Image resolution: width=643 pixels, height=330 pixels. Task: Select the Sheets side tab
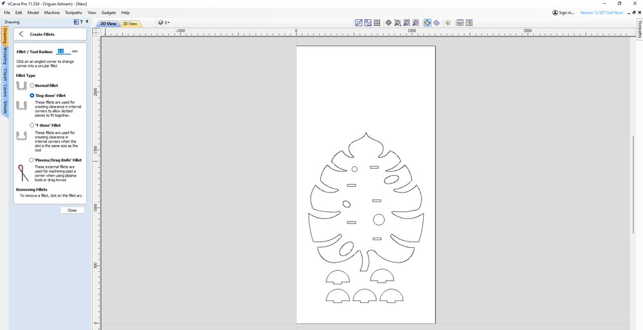pyautogui.click(x=5, y=107)
